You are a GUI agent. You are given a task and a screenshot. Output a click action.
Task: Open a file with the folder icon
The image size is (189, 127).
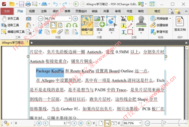(12, 4)
